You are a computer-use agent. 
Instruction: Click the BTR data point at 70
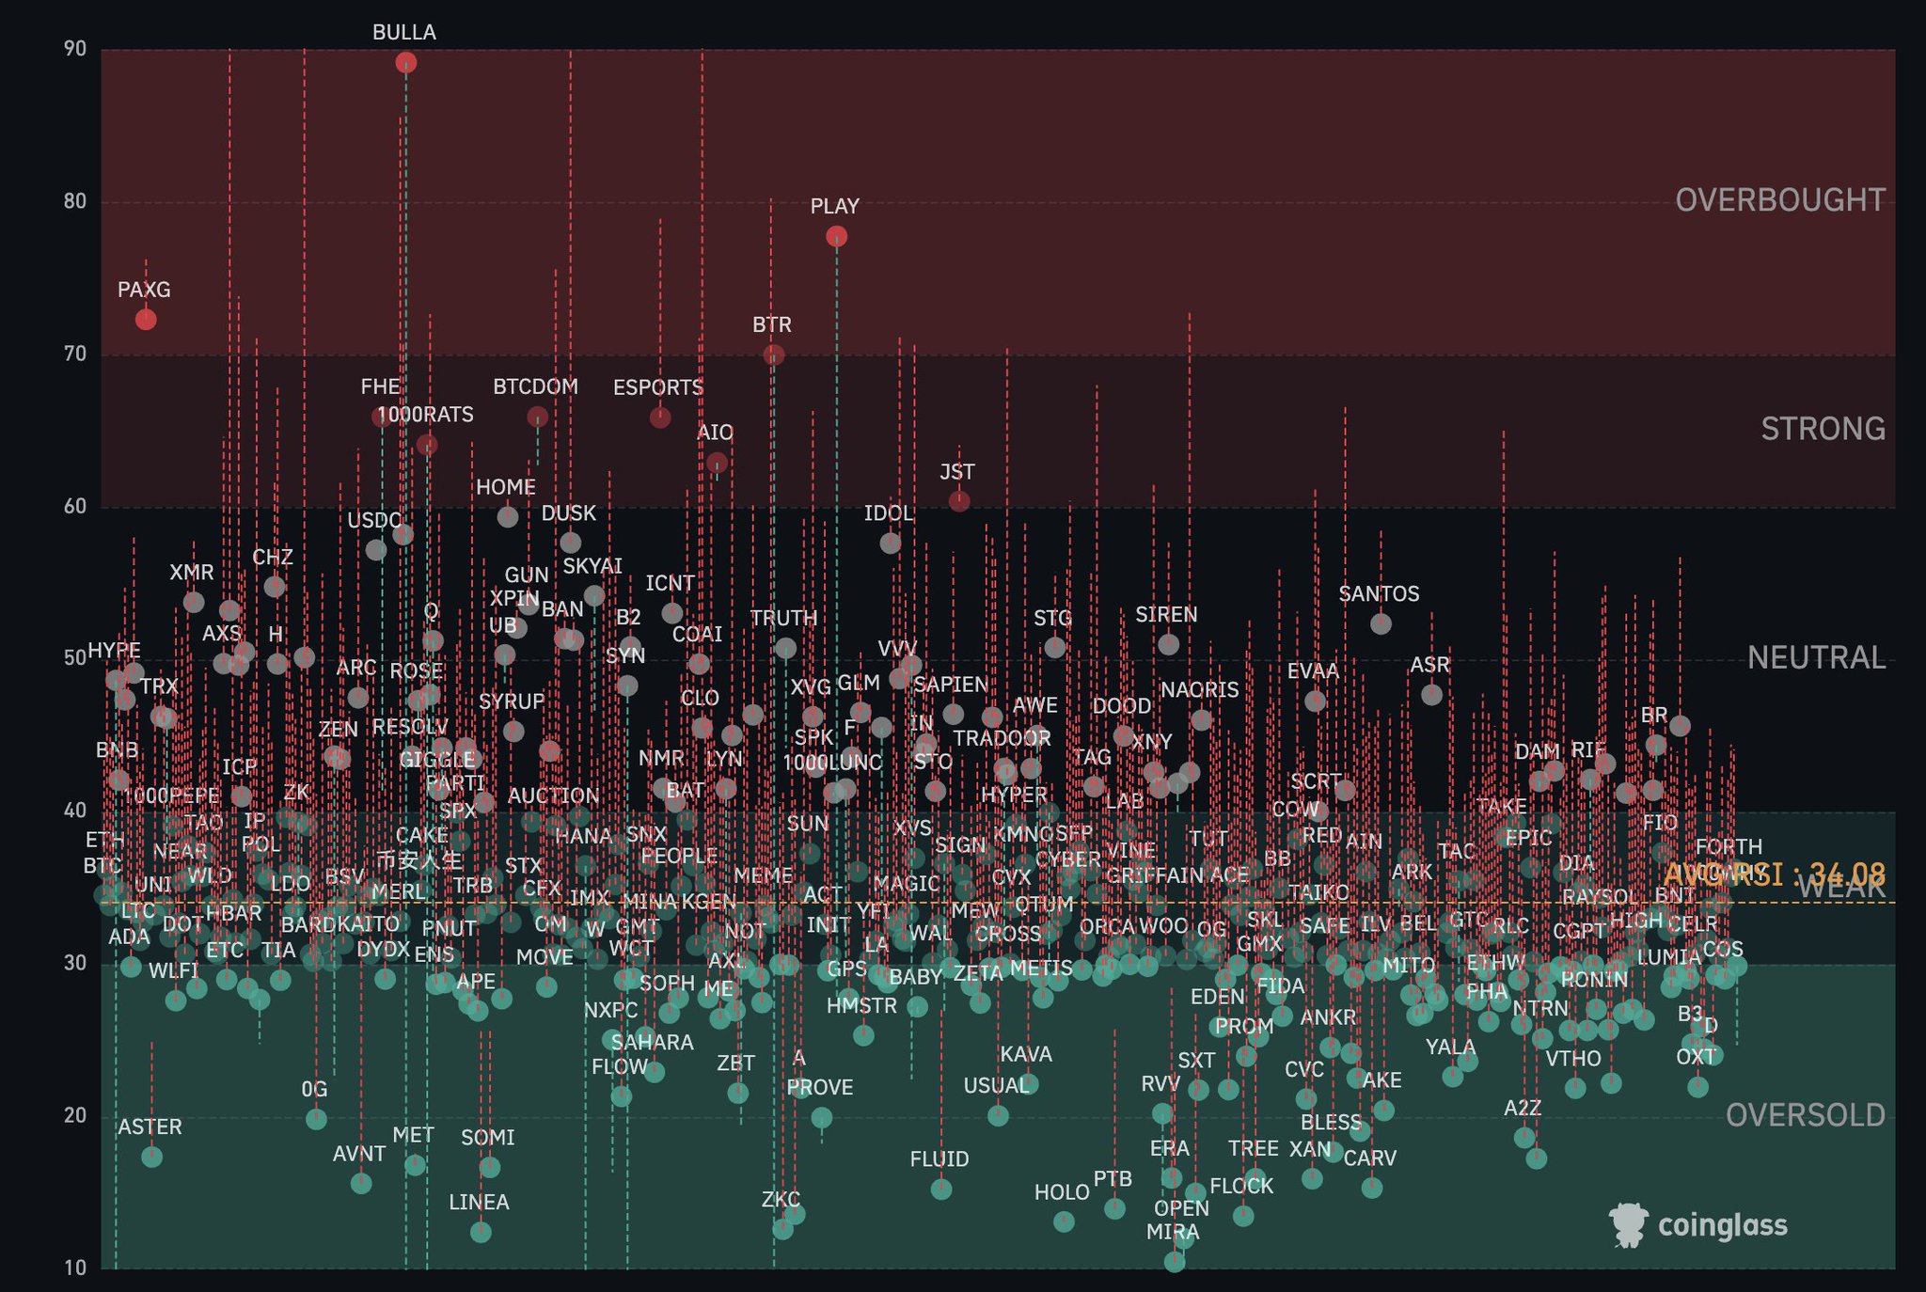pyautogui.click(x=774, y=355)
